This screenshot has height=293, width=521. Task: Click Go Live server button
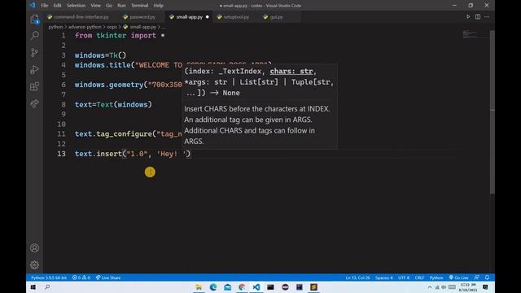pos(458,278)
